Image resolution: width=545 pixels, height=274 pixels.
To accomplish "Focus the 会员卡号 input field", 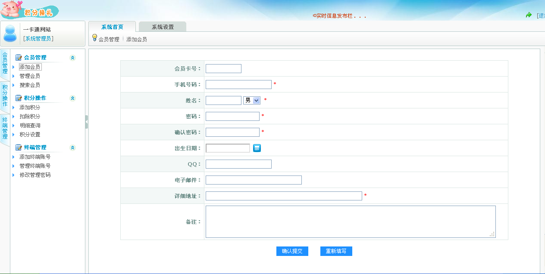I will tap(223, 68).
